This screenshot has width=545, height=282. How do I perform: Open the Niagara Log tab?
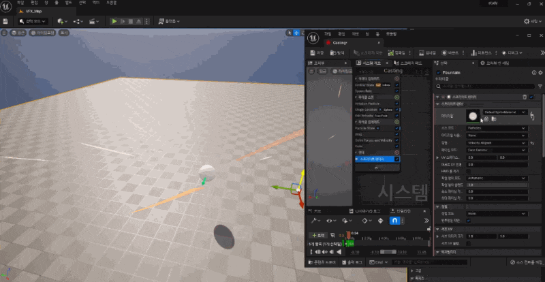[x=364, y=211]
